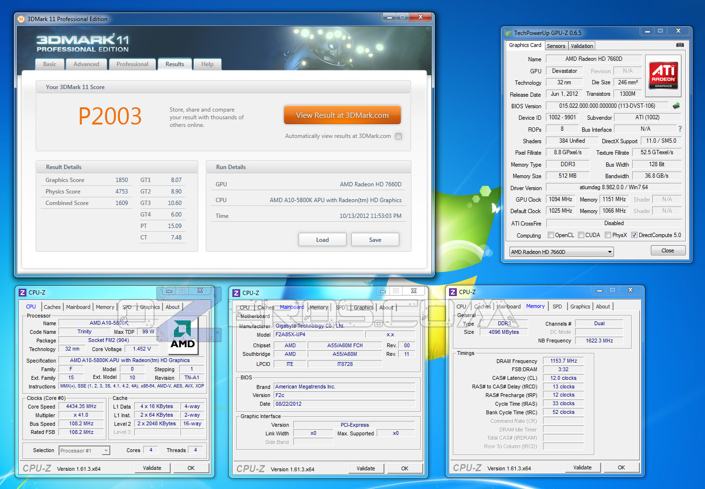Click the Bus Interface question mark icon

click(680, 129)
